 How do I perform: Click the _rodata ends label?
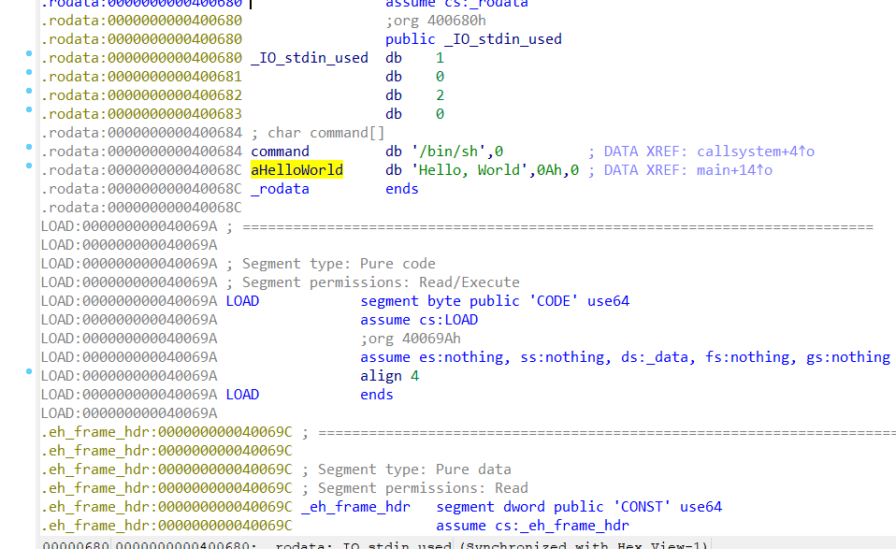coord(280,189)
